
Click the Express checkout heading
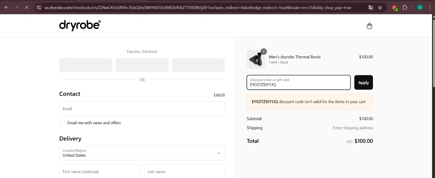tap(142, 52)
